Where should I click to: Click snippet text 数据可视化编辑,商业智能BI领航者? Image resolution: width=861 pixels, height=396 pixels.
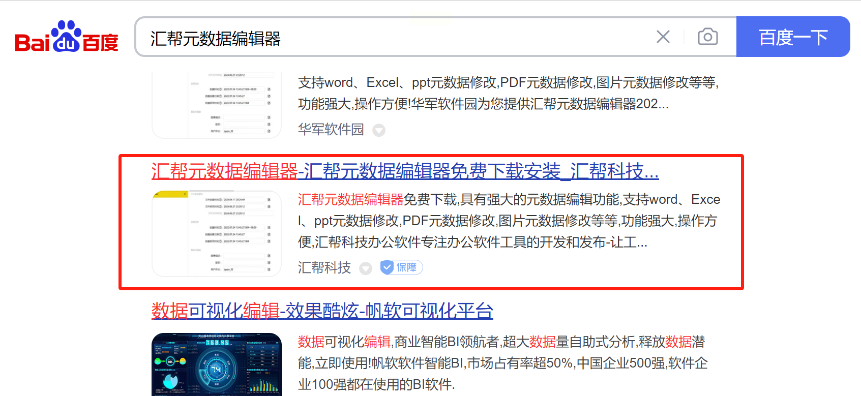click(503, 363)
